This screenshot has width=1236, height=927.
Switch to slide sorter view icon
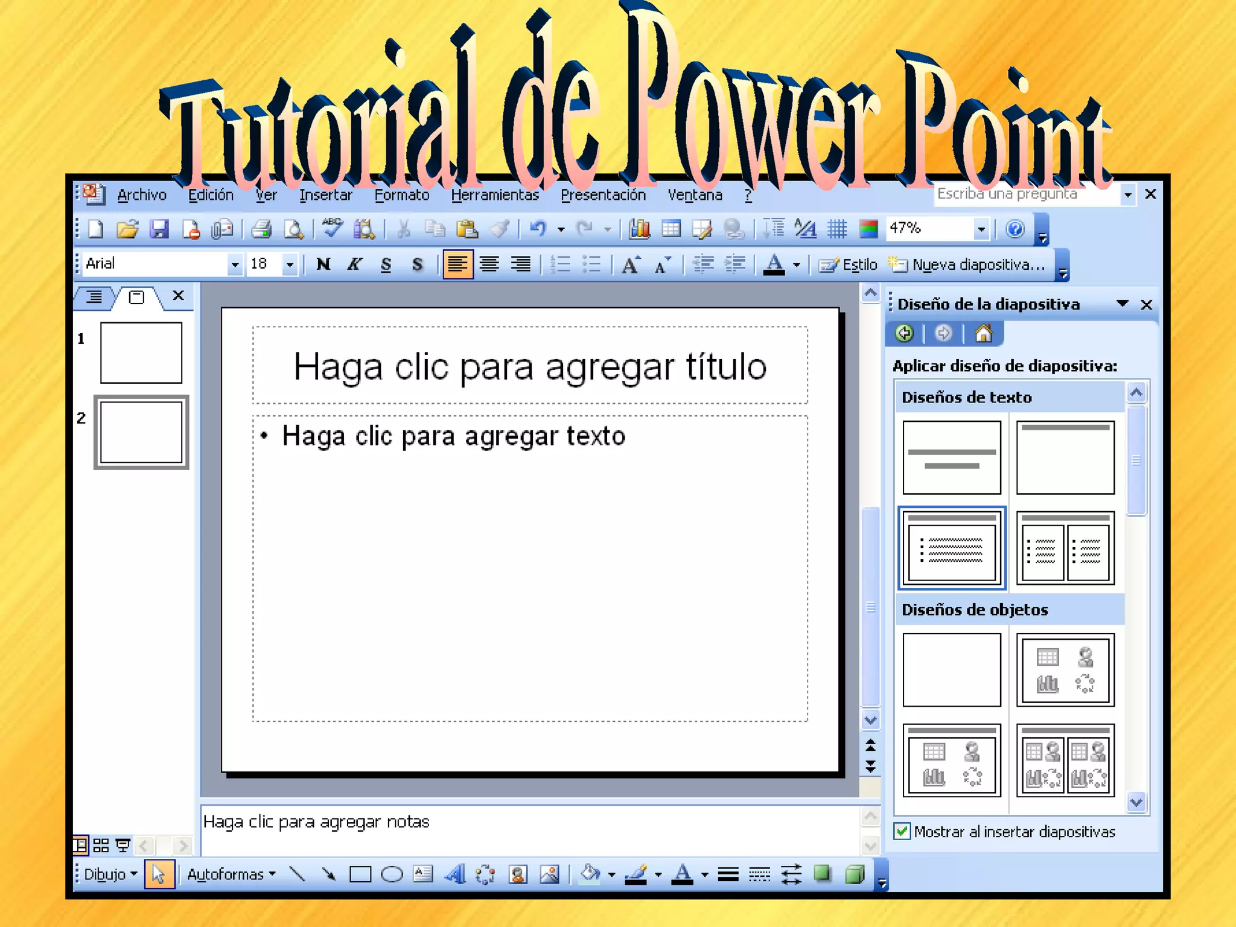101,845
